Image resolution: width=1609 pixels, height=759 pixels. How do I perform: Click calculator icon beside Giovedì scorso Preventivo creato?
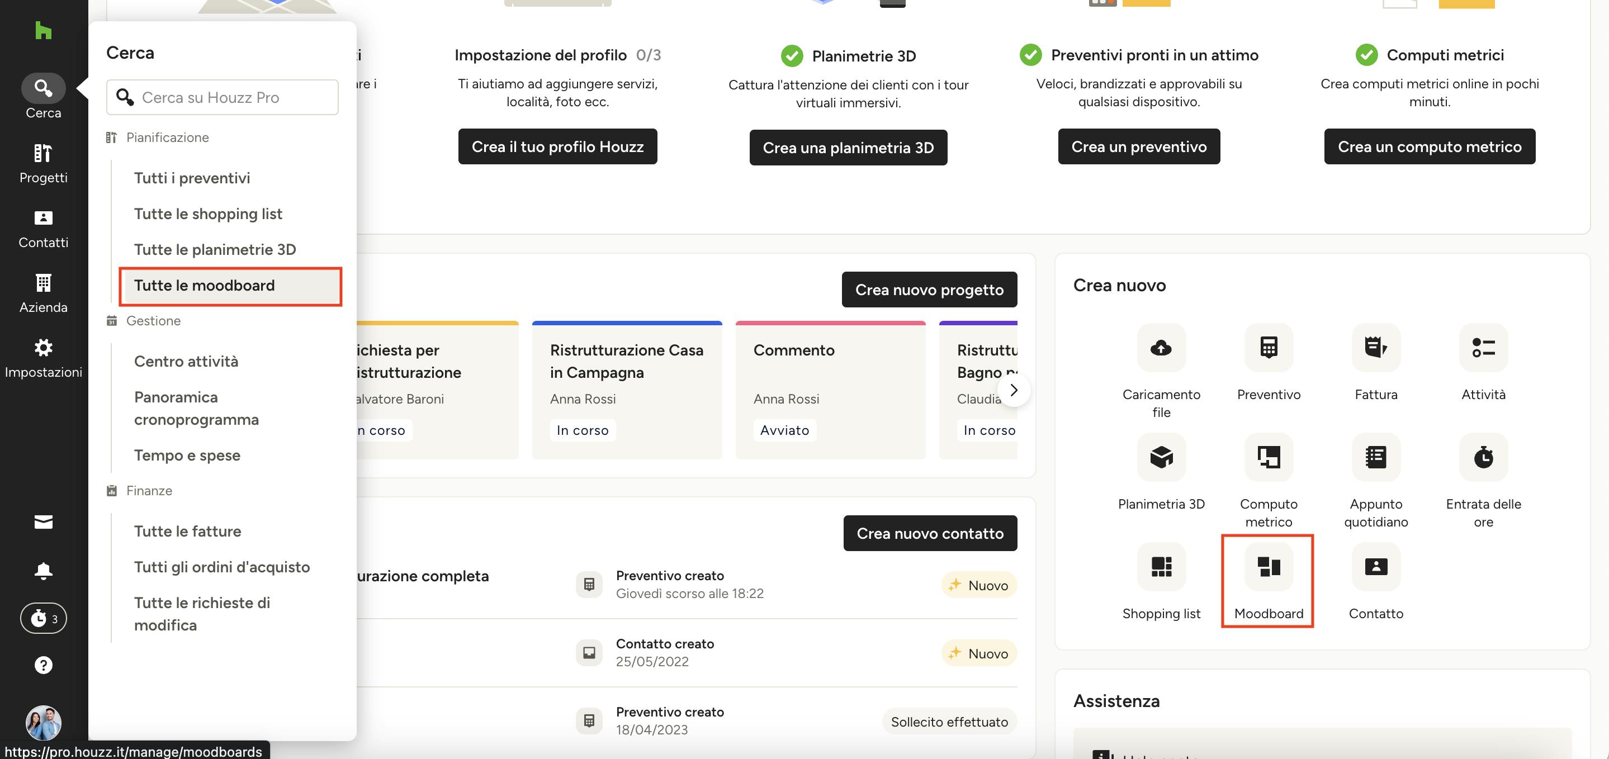pos(588,584)
